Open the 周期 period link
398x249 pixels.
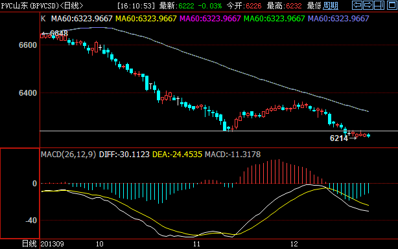click(x=330, y=6)
